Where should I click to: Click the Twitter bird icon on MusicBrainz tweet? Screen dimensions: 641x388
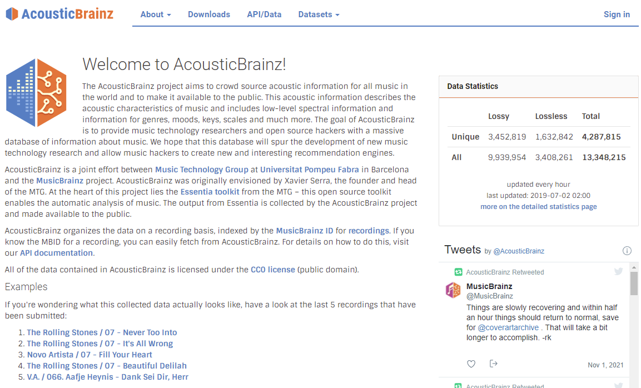(618, 271)
